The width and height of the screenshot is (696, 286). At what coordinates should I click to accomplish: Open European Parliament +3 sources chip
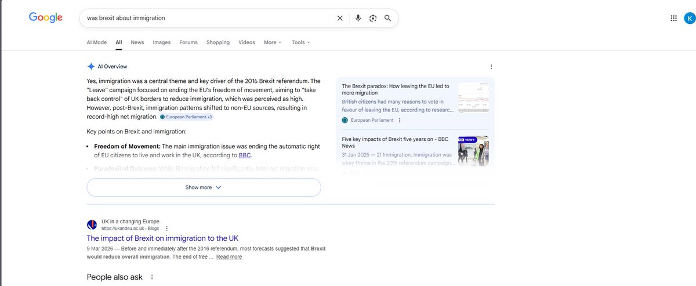click(187, 117)
